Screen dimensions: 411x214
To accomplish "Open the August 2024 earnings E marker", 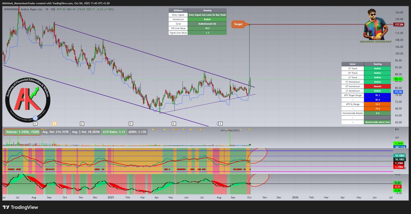I will coord(35,123).
